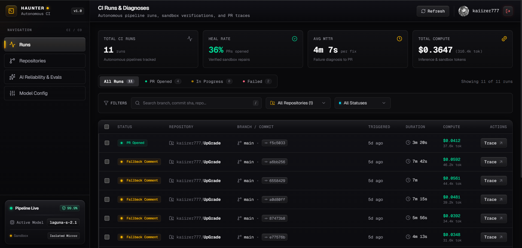Open Trace for the 6558429 run
This screenshot has height=248, width=522.
pos(493,181)
